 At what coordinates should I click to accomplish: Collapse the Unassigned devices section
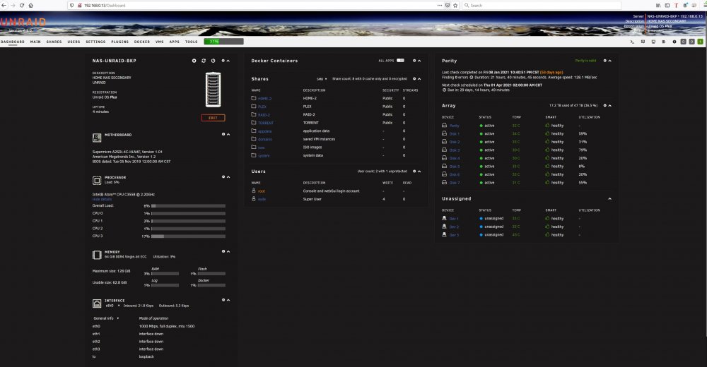[610, 198]
